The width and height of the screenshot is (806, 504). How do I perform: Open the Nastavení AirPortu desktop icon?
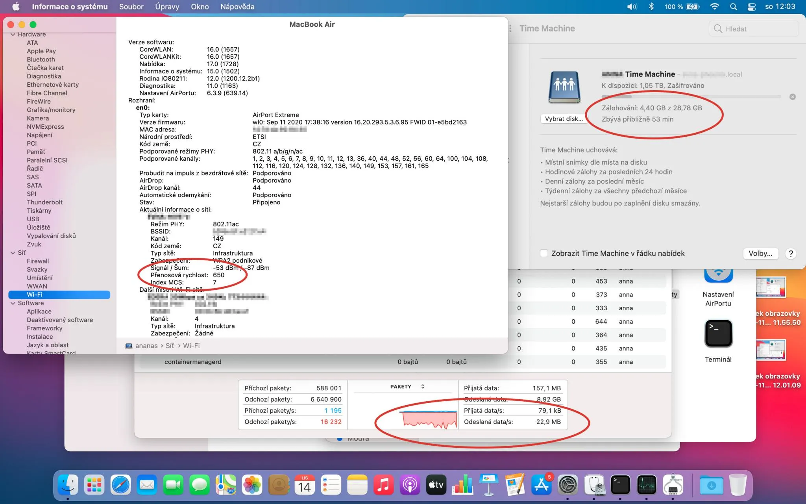pos(718,288)
